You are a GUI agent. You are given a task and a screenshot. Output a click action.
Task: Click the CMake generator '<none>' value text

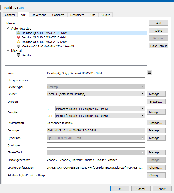[x=82, y=160]
